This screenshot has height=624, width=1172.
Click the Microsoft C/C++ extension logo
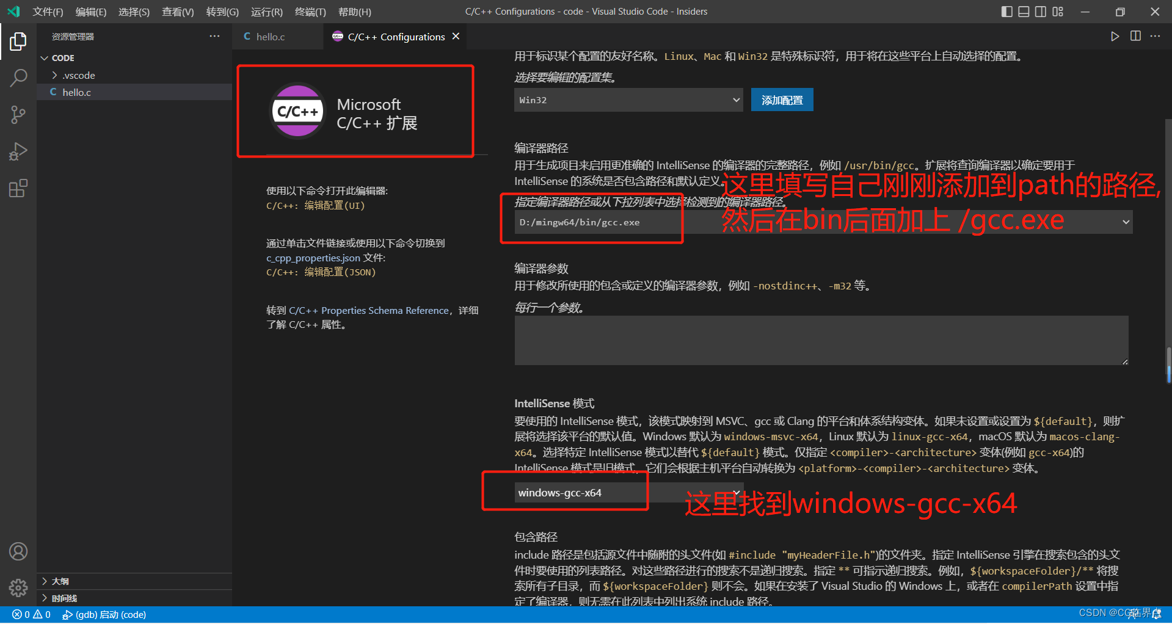(298, 111)
